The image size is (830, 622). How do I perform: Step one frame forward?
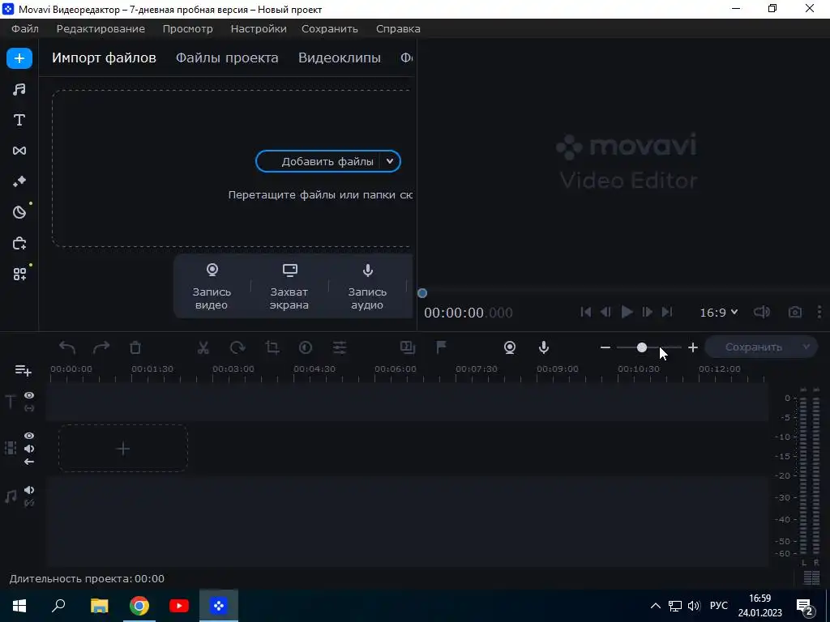click(647, 312)
